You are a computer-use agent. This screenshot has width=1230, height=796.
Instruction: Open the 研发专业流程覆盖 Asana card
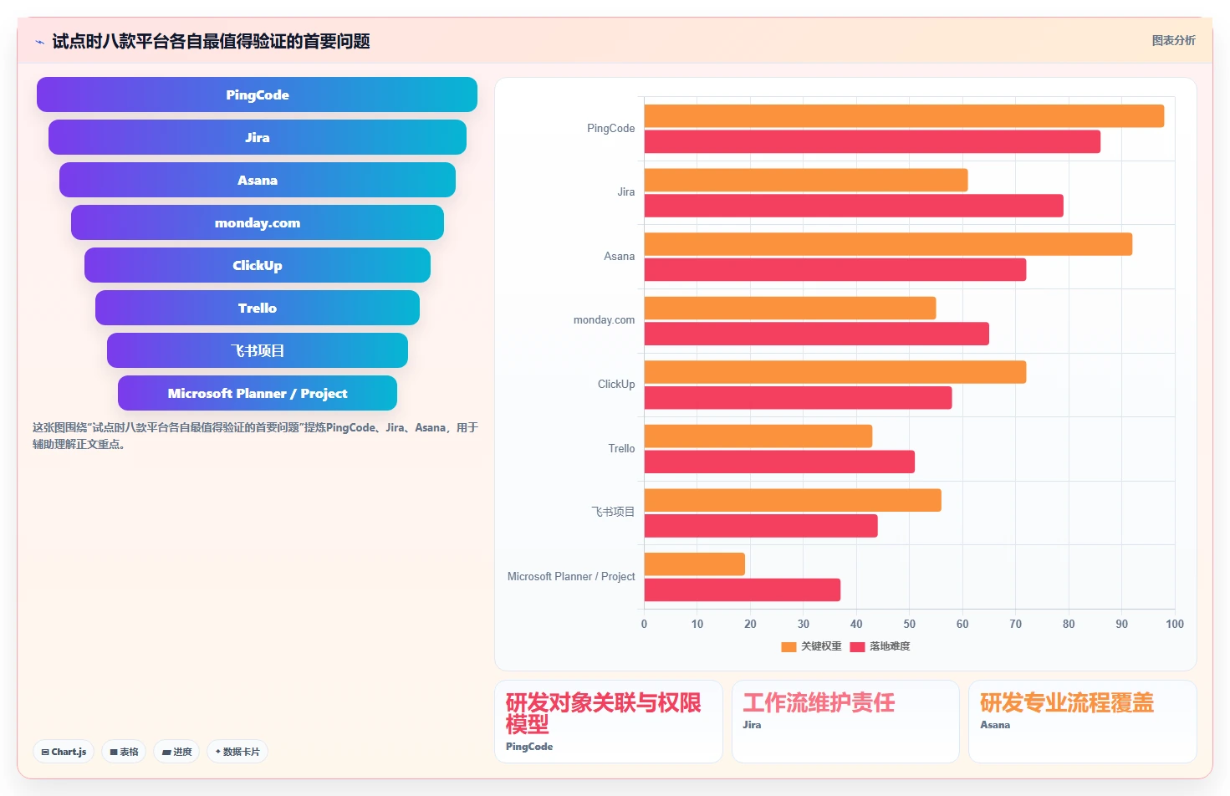(1083, 722)
